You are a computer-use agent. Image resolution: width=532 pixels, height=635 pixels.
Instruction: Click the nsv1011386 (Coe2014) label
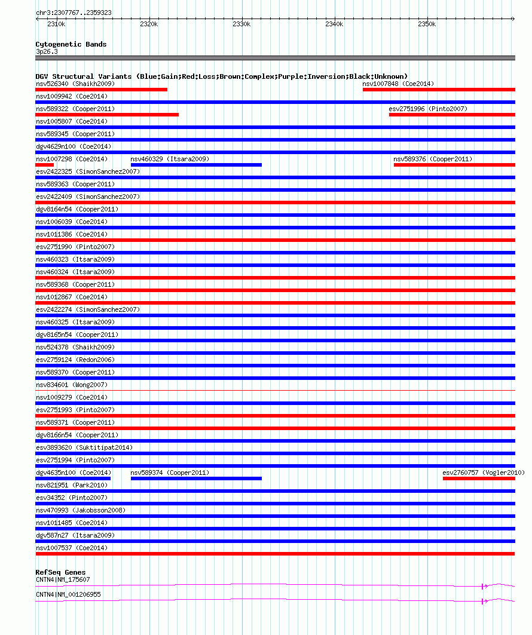click(72, 235)
